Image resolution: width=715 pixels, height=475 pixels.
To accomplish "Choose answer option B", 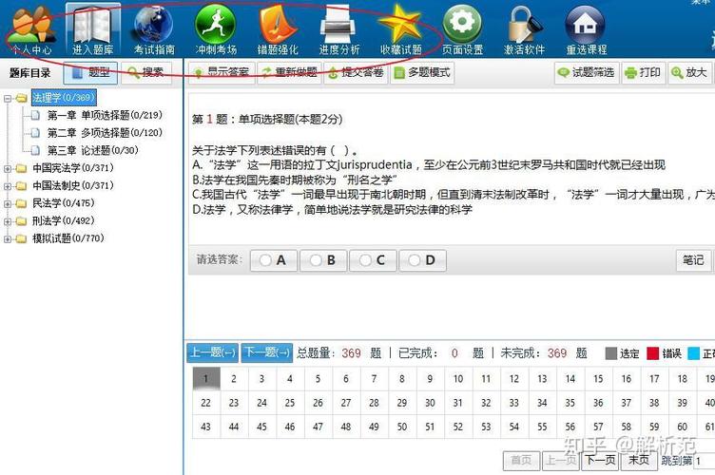I will click(323, 260).
